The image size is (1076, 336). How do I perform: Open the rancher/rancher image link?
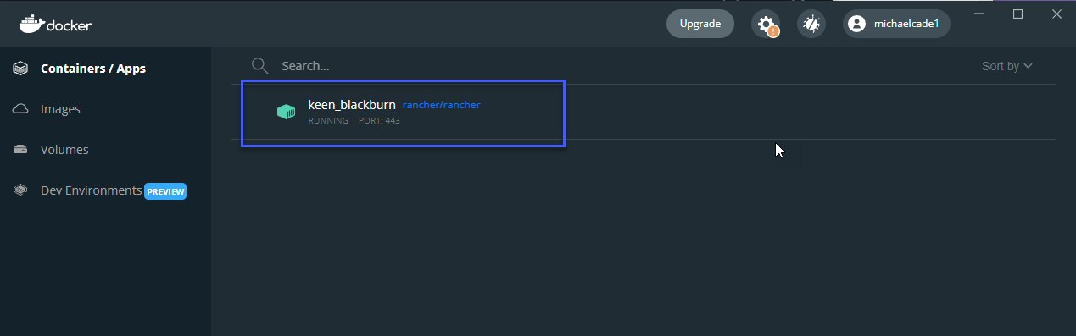tap(442, 105)
